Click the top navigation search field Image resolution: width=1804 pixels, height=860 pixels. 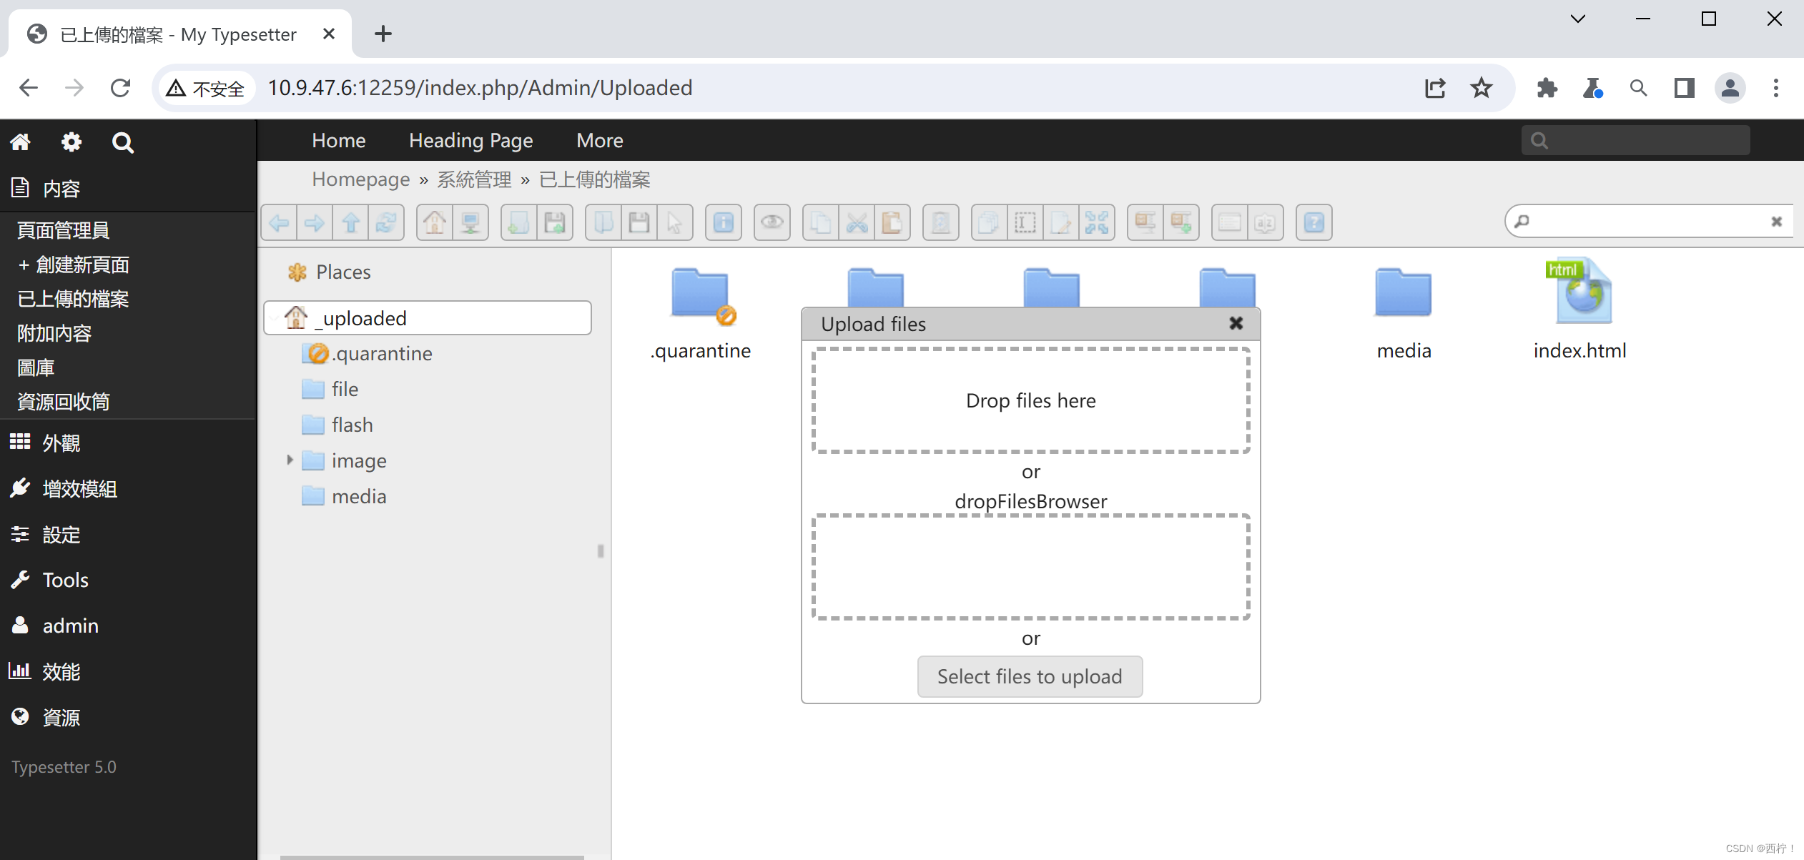[x=1635, y=140]
